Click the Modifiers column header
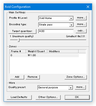 [x=63, y=51]
